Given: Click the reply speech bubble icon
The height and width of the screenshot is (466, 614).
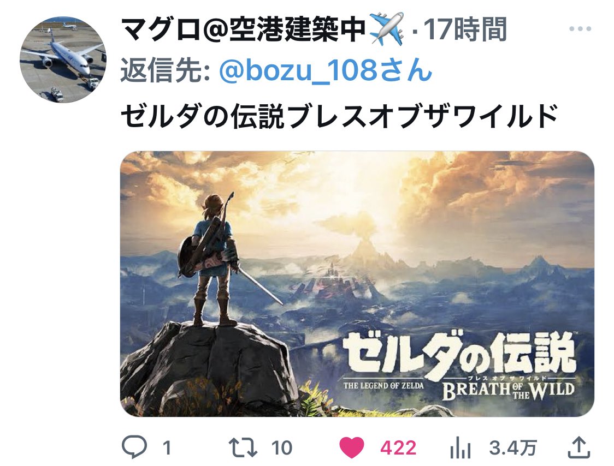Looking at the screenshot, I should coord(134,447).
